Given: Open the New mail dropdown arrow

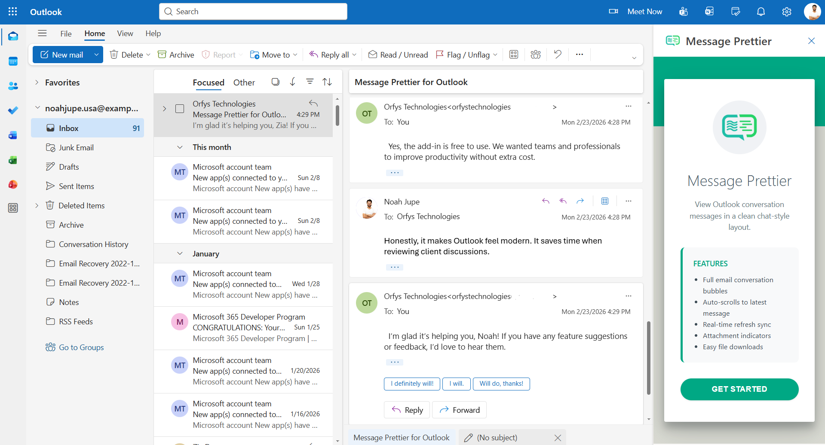Looking at the screenshot, I should click(96, 55).
